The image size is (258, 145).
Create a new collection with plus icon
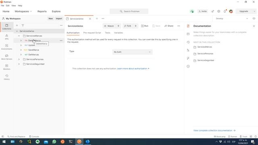click(17, 25)
